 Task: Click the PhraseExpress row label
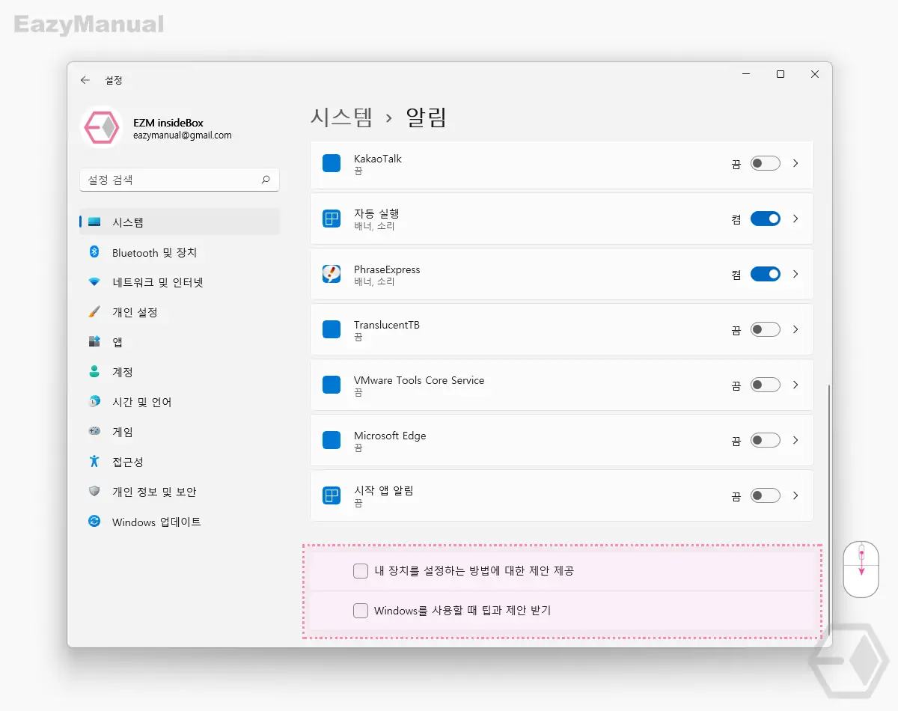[x=387, y=269]
